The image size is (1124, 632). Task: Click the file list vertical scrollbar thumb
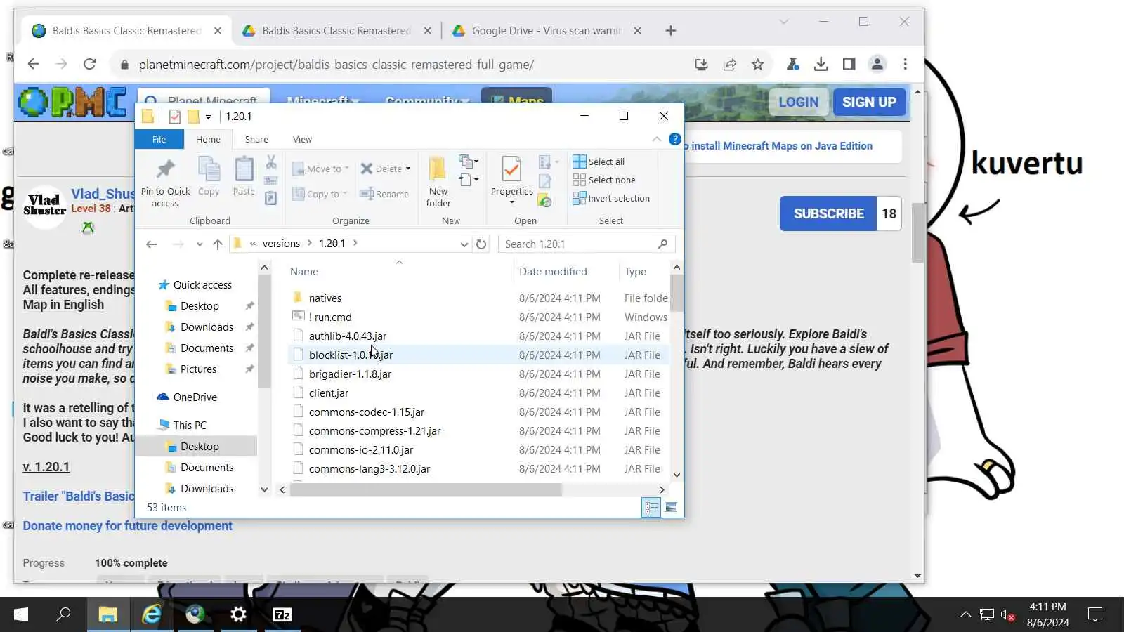(677, 293)
